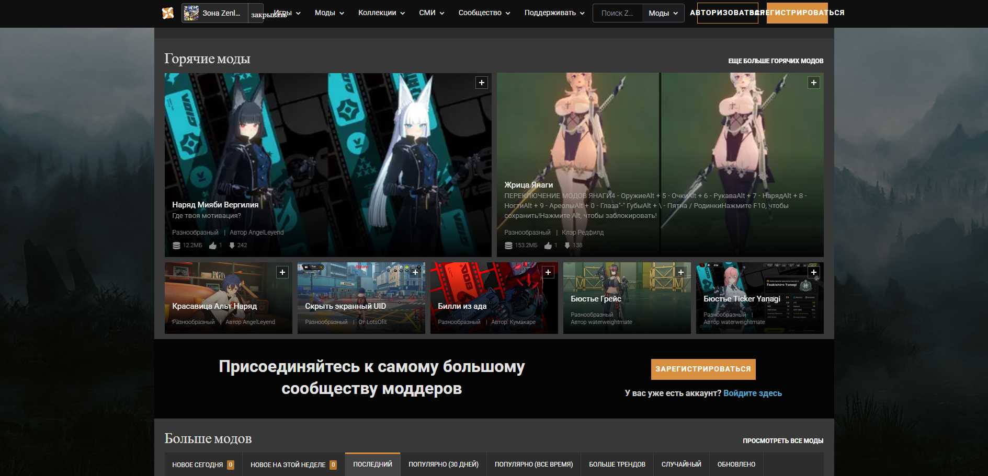The height and width of the screenshot is (476, 988).
Task: Click download count icon showing 138
Action: coord(567,246)
